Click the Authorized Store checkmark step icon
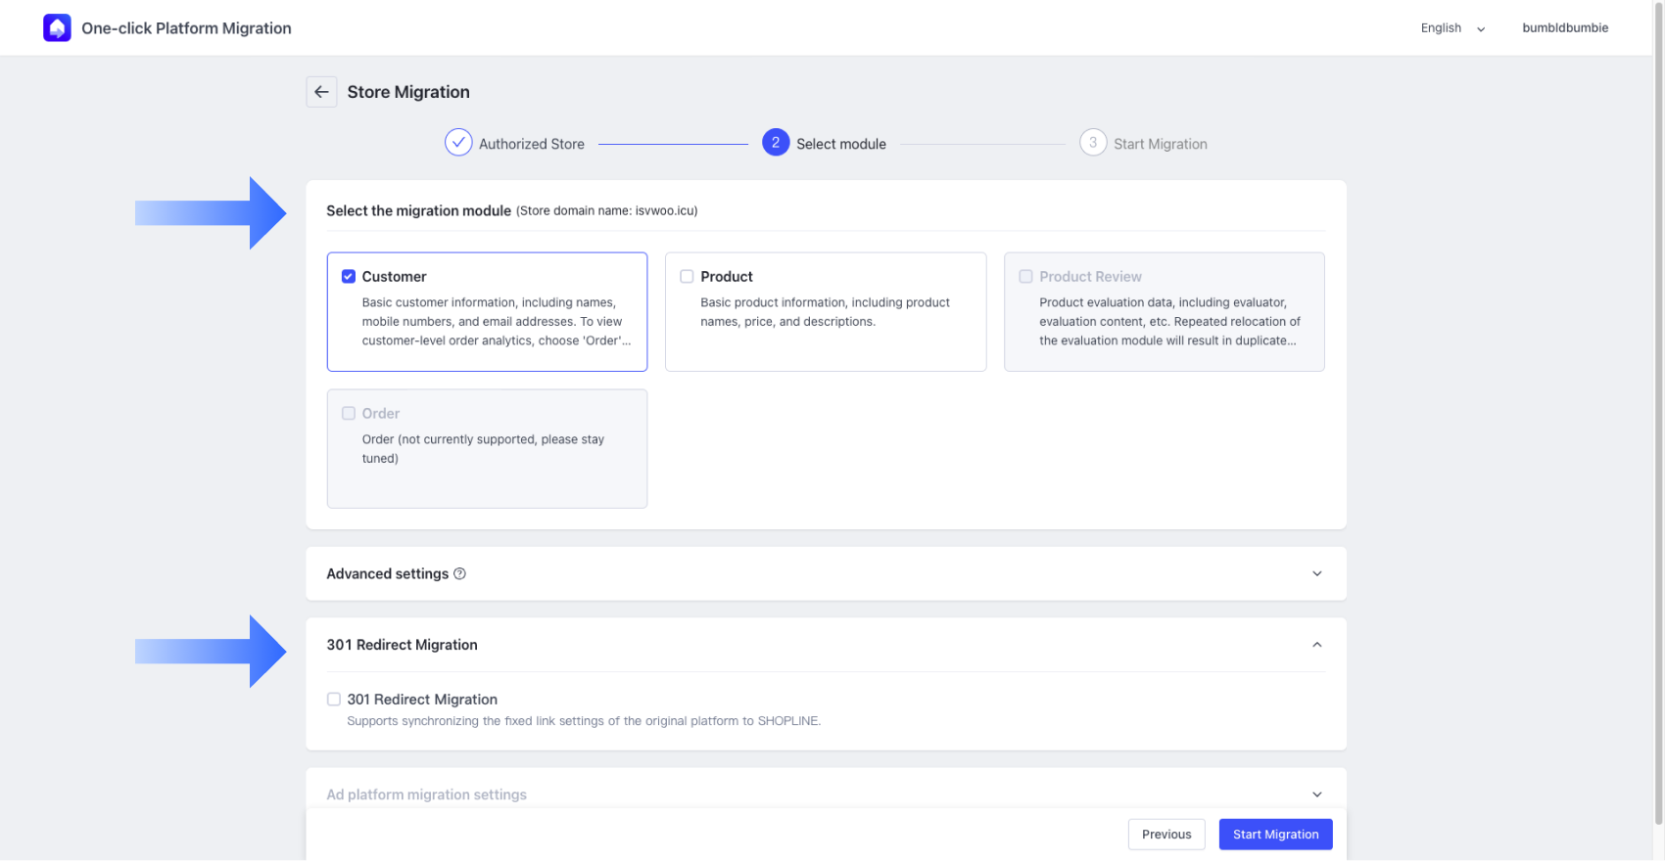Viewport: 1665px width, 861px height. [x=458, y=143]
